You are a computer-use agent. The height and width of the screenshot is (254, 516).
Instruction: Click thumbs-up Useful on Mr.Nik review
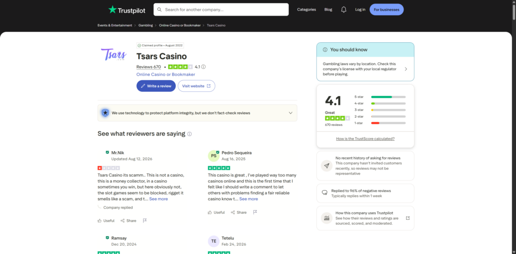coord(106,221)
